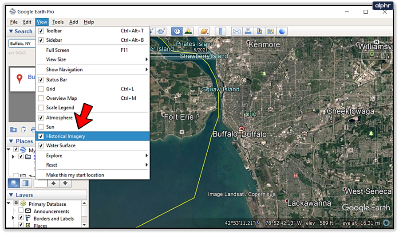Open the Tools menu
Screen dimensions: 399x234
point(58,22)
